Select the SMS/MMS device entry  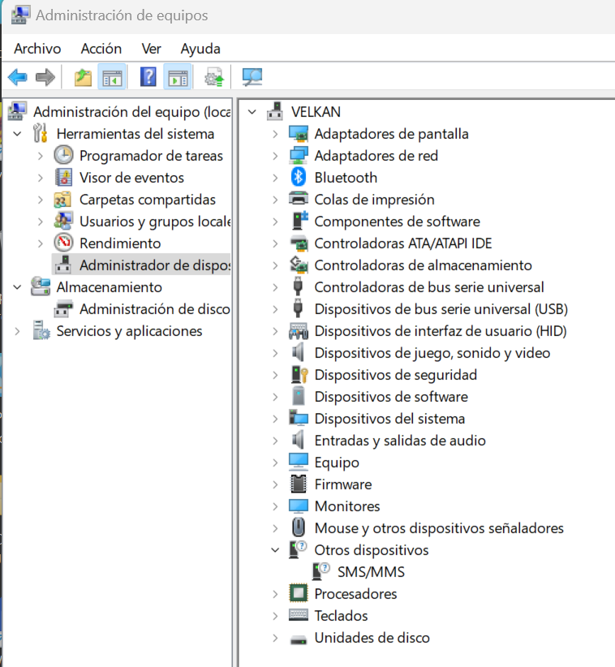(371, 572)
